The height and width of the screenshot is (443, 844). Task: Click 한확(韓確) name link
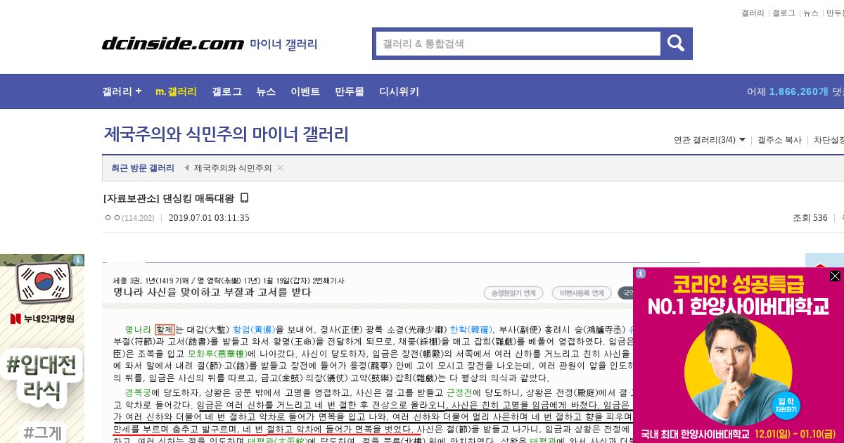pos(471,329)
